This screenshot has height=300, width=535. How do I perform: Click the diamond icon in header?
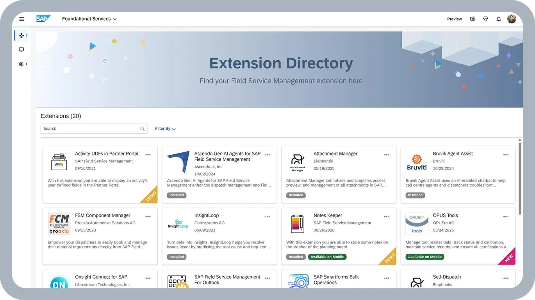485,19
